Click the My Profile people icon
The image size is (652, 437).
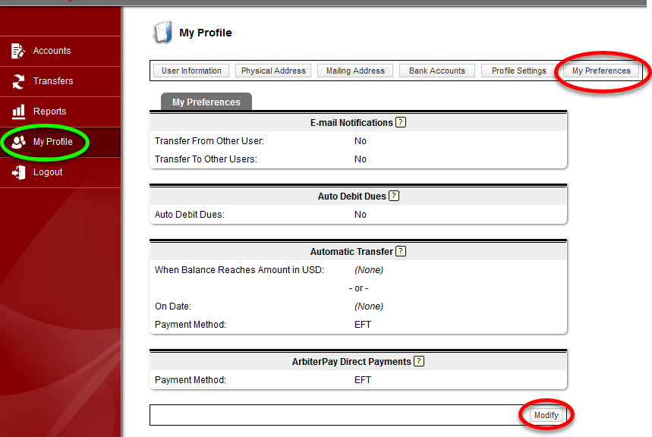[x=18, y=142]
